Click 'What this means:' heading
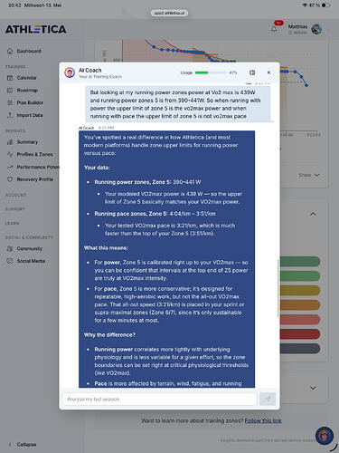 pyautogui.click(x=106, y=248)
